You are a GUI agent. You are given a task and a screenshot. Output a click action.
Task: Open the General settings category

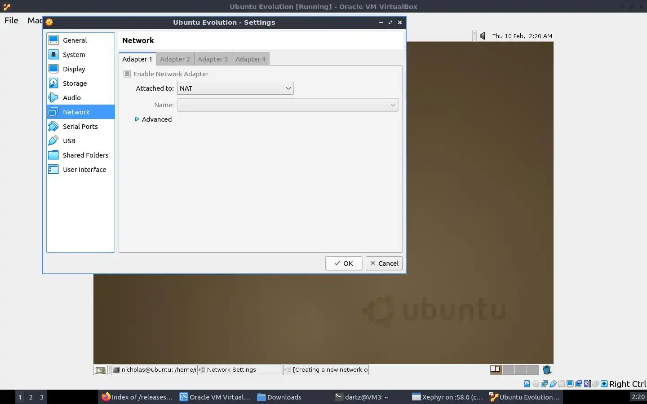coord(80,40)
